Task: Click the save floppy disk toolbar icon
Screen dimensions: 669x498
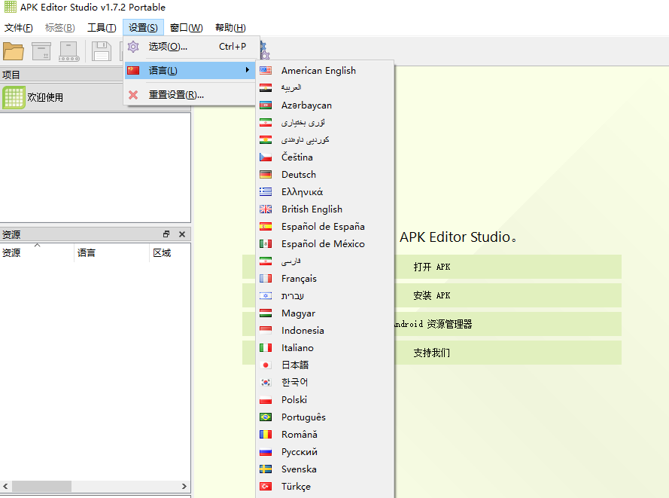Action: pos(101,51)
